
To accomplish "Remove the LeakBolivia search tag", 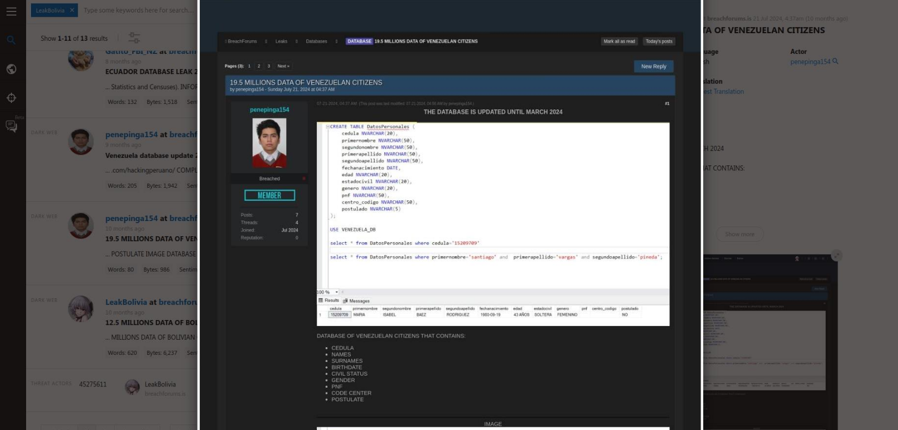I will coord(72,10).
